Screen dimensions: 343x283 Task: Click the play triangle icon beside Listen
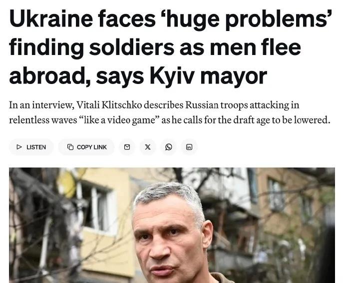tap(19, 147)
